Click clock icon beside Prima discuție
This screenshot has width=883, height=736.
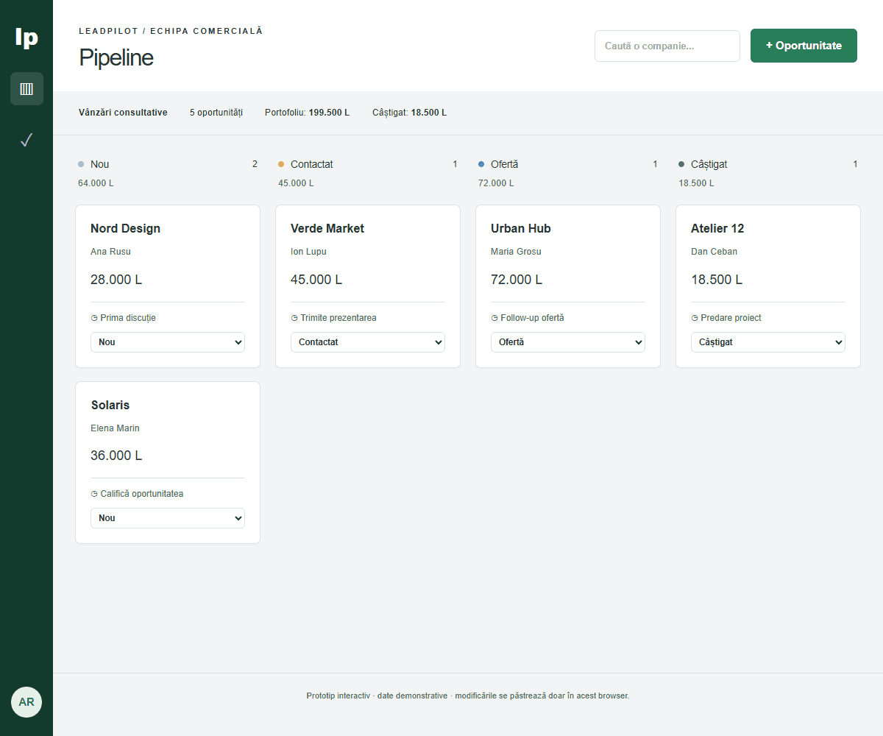94,319
